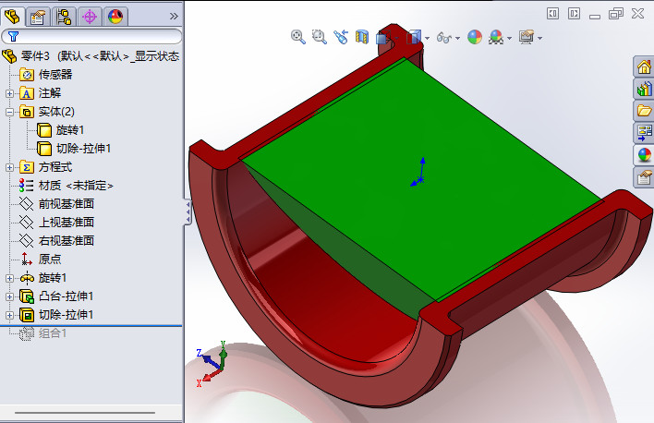Open the Apply Scene dropdown arrow
Screen dimensions: 654x423
[x=509, y=38]
